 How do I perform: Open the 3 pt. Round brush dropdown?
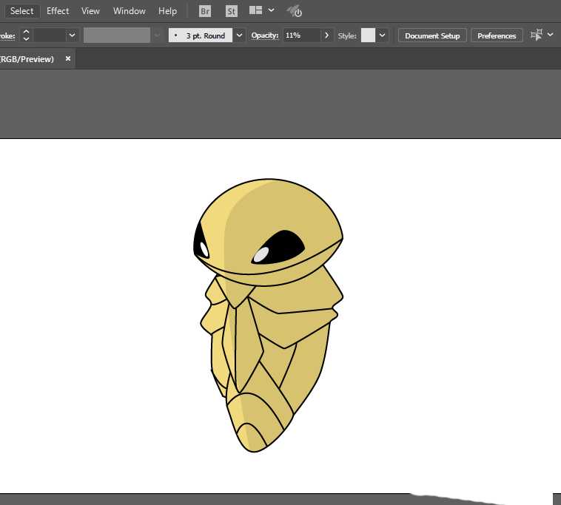click(240, 35)
